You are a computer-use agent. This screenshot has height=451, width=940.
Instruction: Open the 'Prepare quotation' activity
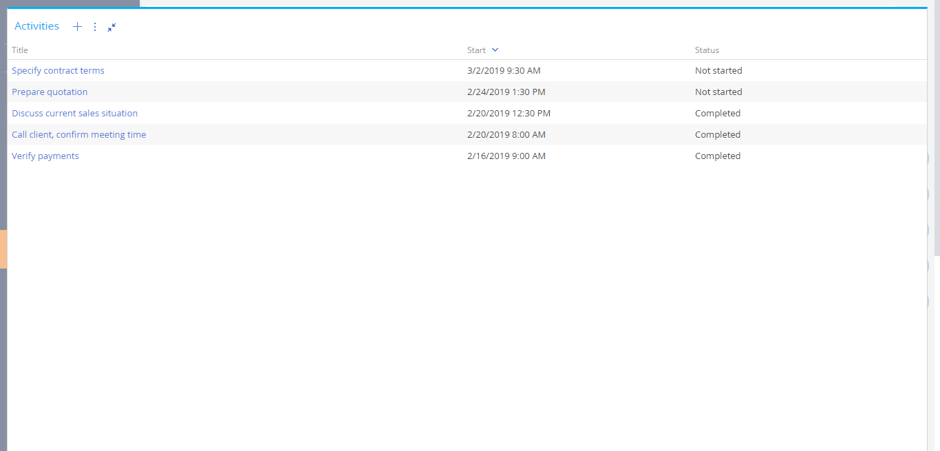[x=50, y=92]
